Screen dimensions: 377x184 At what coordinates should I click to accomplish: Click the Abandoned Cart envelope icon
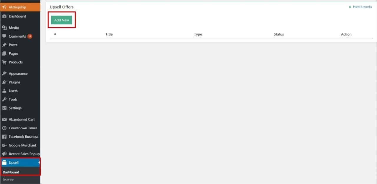[x=4, y=119]
